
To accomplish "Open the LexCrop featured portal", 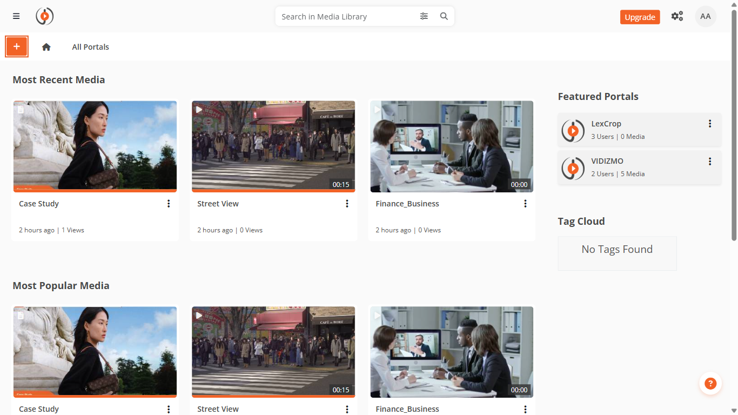I will click(606, 124).
